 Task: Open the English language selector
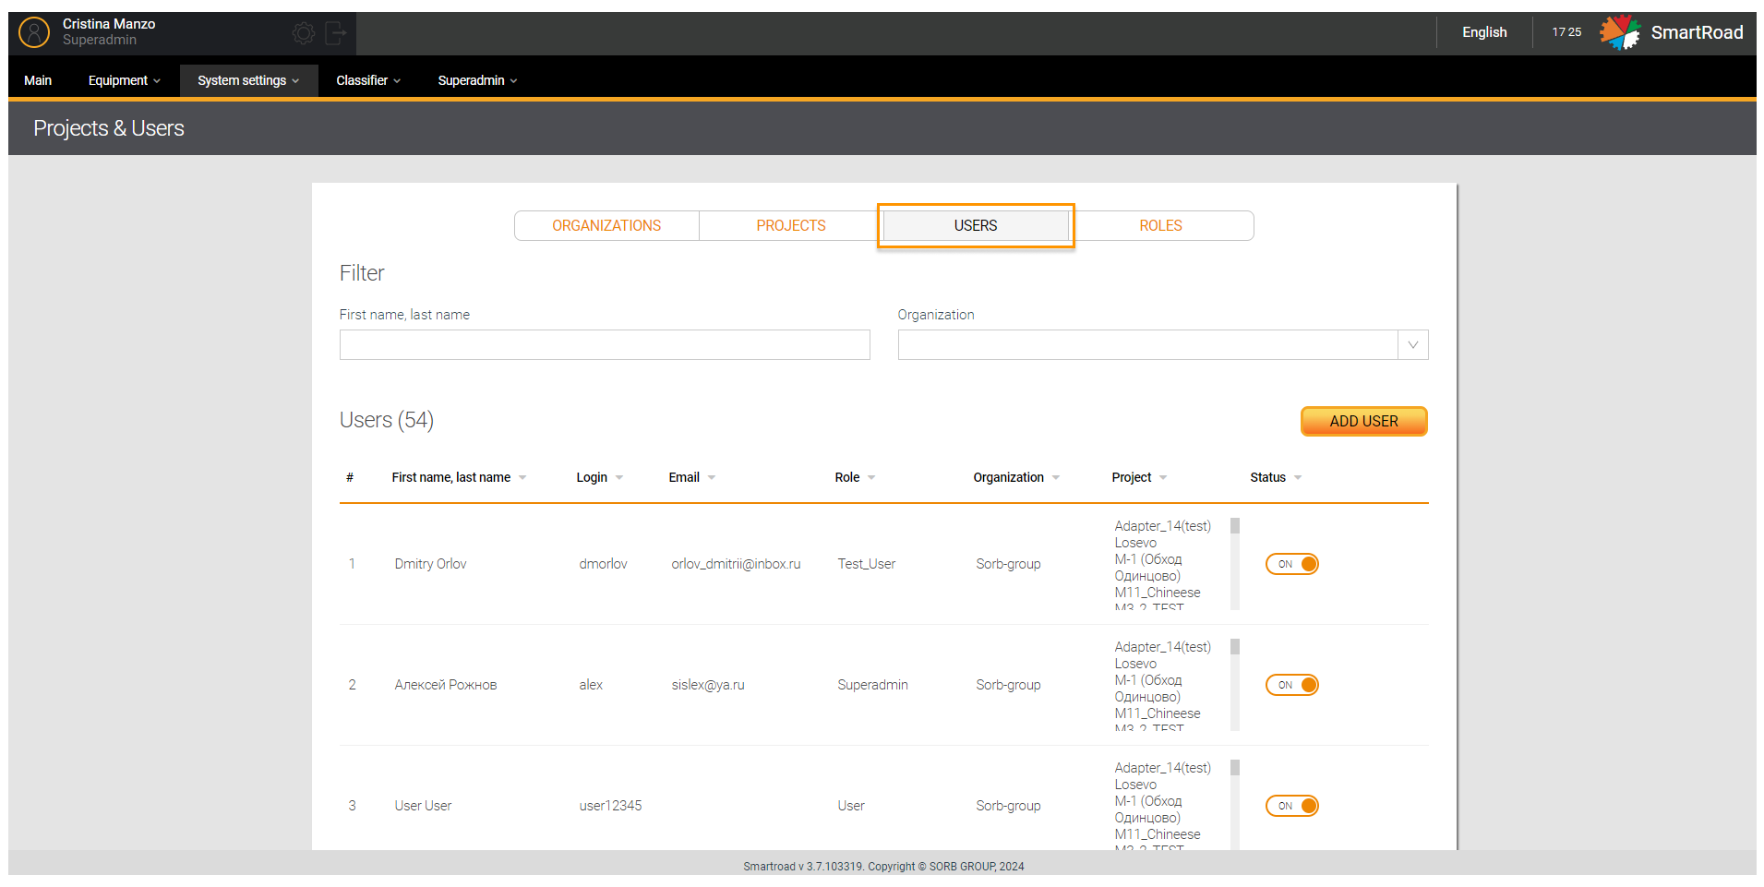(x=1484, y=32)
